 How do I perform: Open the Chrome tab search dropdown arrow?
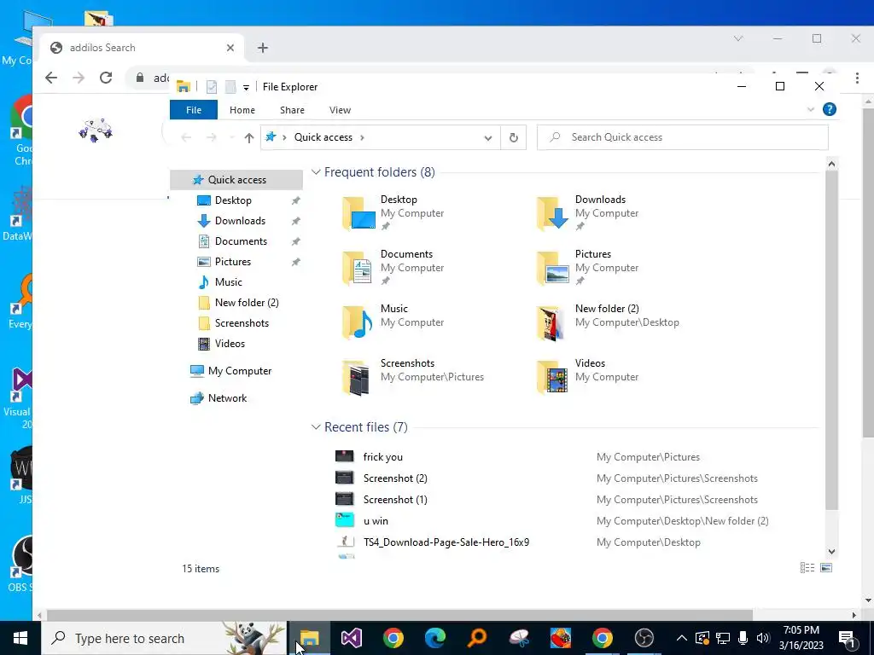pos(738,38)
